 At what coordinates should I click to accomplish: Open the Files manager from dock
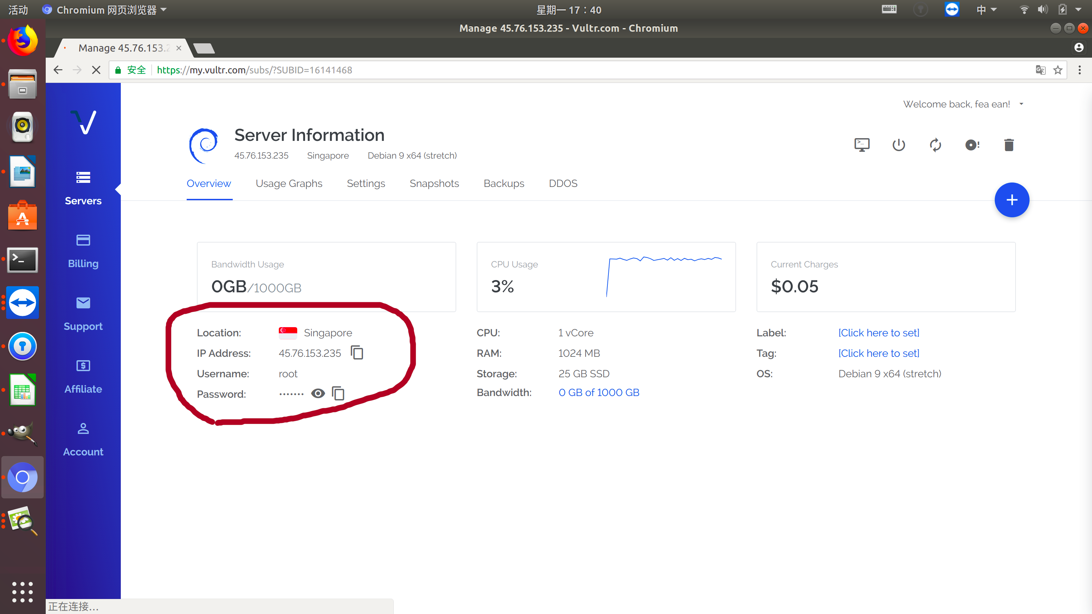[x=23, y=84]
